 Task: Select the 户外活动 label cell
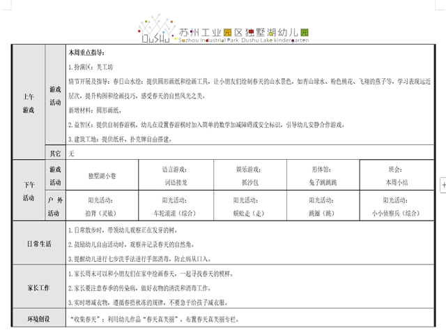[x=56, y=207]
